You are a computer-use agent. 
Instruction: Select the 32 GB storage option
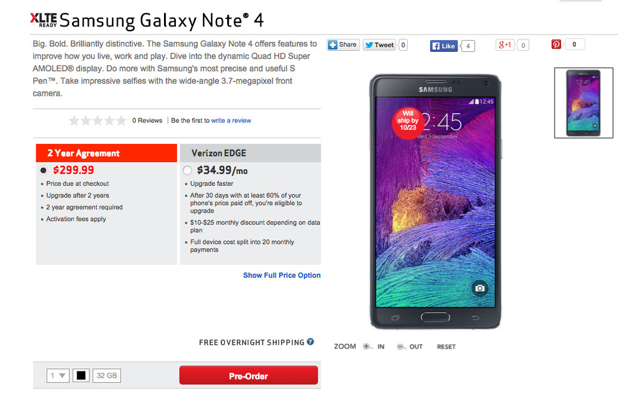106,376
